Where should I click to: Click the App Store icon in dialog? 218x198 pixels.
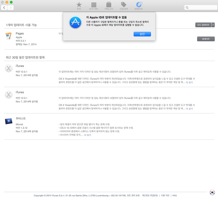tap(75, 22)
